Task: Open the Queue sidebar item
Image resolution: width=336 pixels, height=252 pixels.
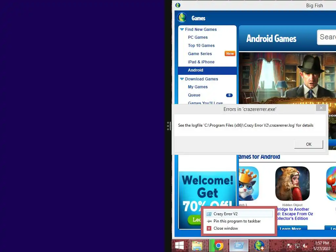Action: (x=194, y=95)
